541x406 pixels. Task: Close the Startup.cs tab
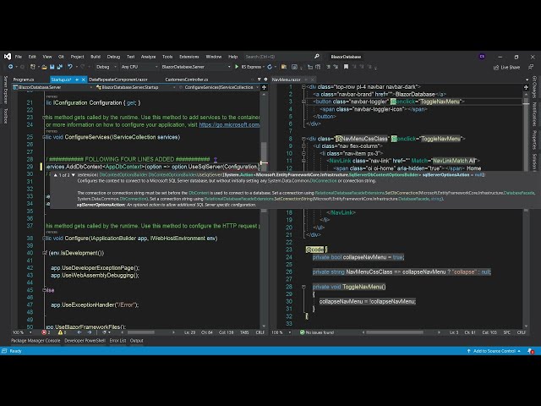83,80
